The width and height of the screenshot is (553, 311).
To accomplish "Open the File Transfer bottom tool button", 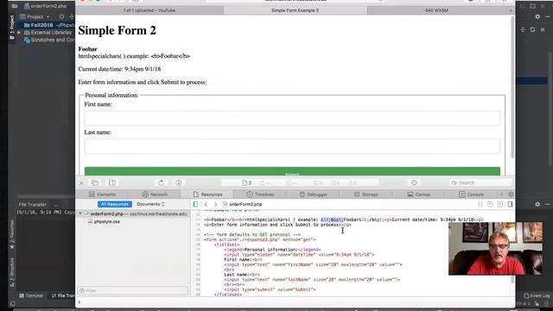I will [63, 295].
